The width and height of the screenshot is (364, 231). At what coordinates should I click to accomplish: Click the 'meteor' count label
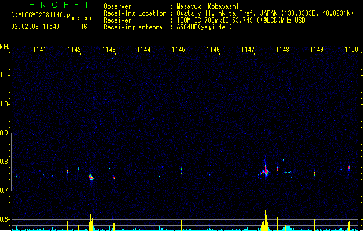pyautogui.click(x=82, y=18)
